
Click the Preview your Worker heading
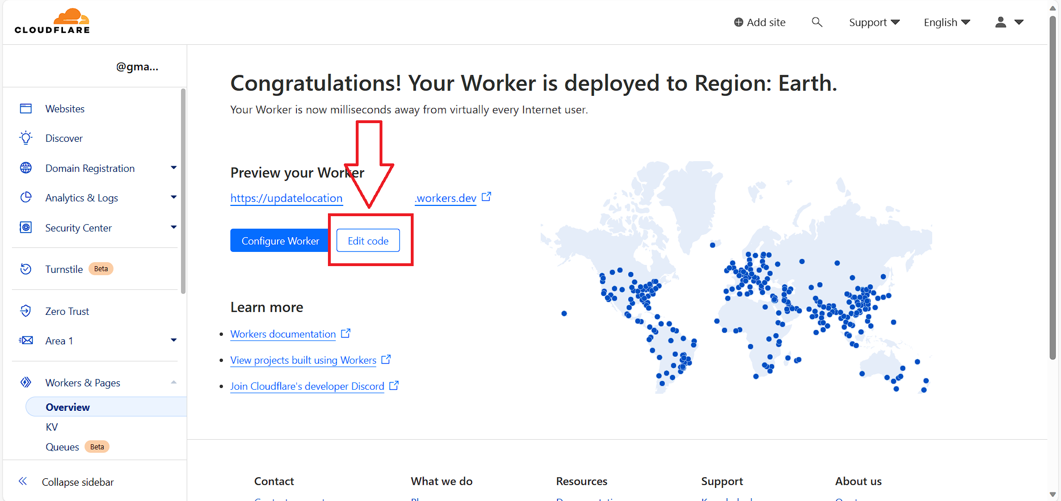tap(297, 172)
